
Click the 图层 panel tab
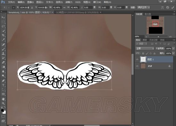tap(138, 40)
